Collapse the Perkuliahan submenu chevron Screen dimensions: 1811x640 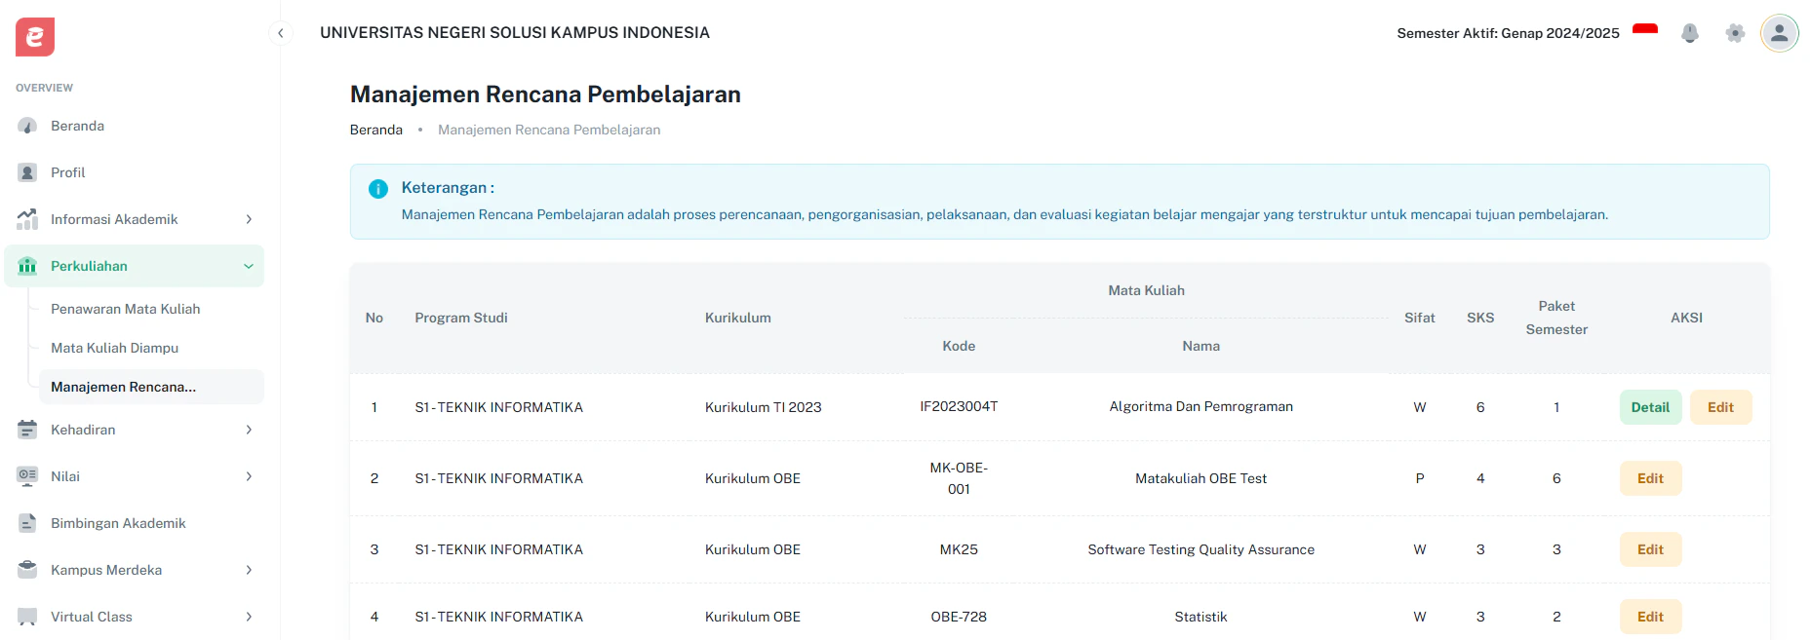pyautogui.click(x=249, y=266)
